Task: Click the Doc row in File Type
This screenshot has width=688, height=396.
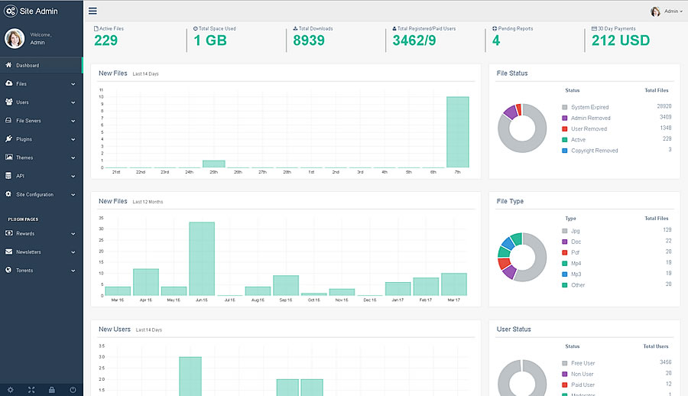Action: (x=616, y=242)
